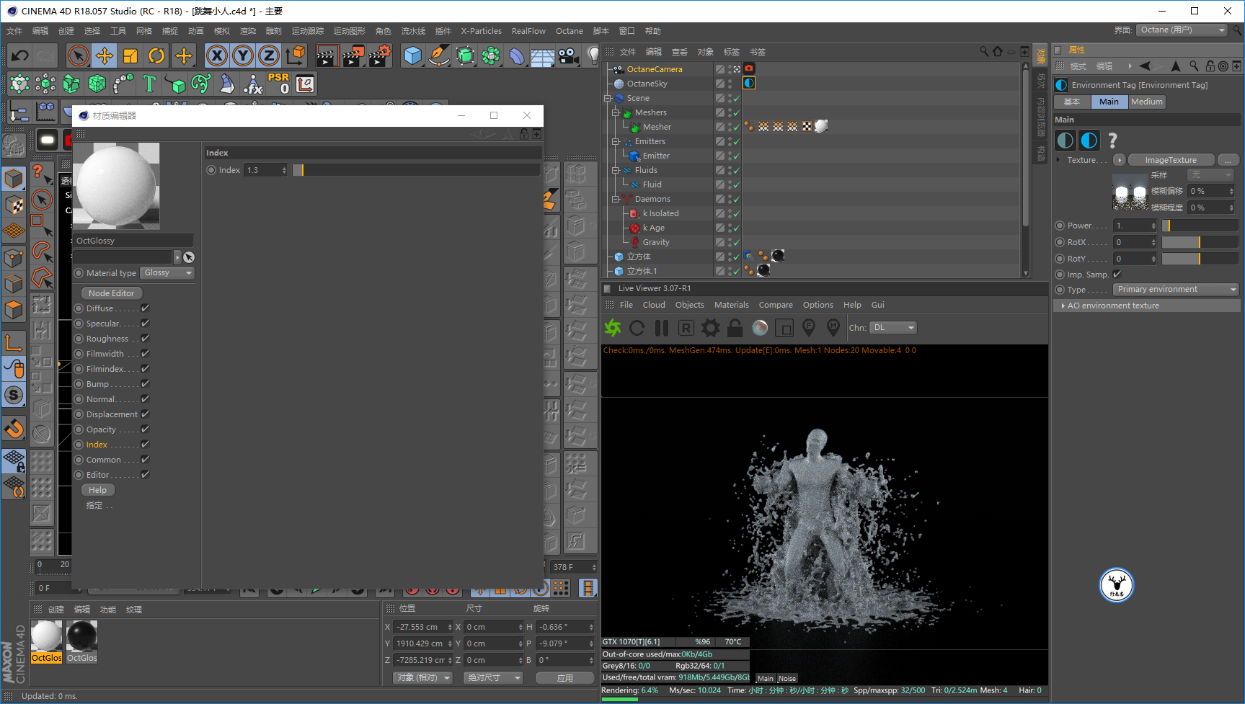Adjust the Index slider in Material Editor
Image resolution: width=1245 pixels, height=704 pixels.
pyautogui.click(x=416, y=170)
